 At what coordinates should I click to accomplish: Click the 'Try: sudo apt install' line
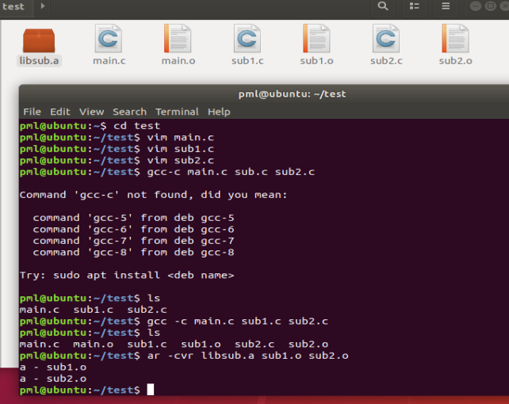click(x=127, y=276)
